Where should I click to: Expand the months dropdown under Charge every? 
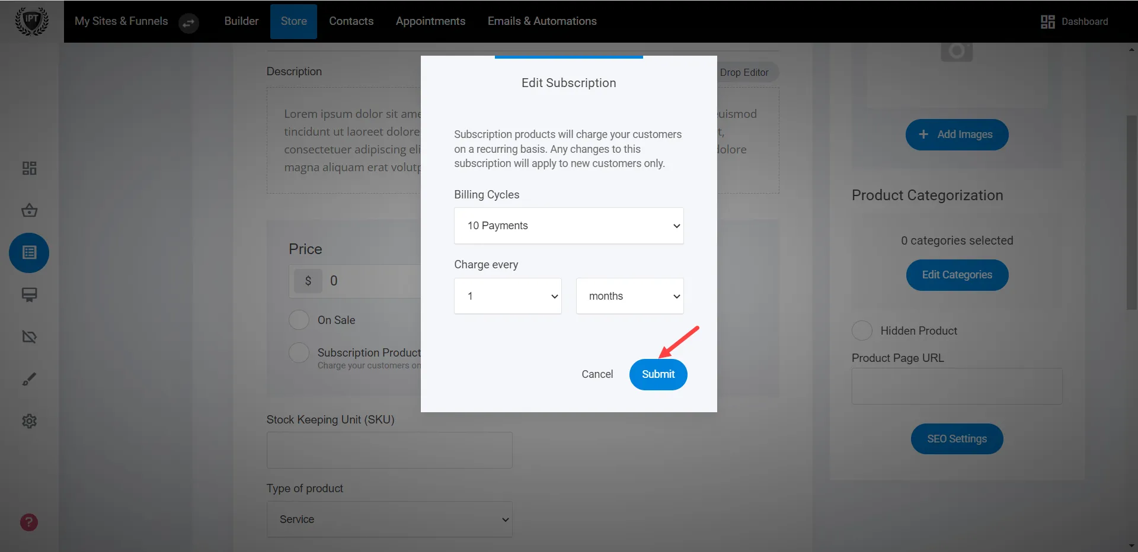(629, 296)
